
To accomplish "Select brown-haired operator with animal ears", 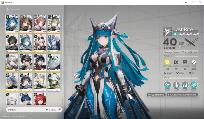I will [x=26, y=24].
